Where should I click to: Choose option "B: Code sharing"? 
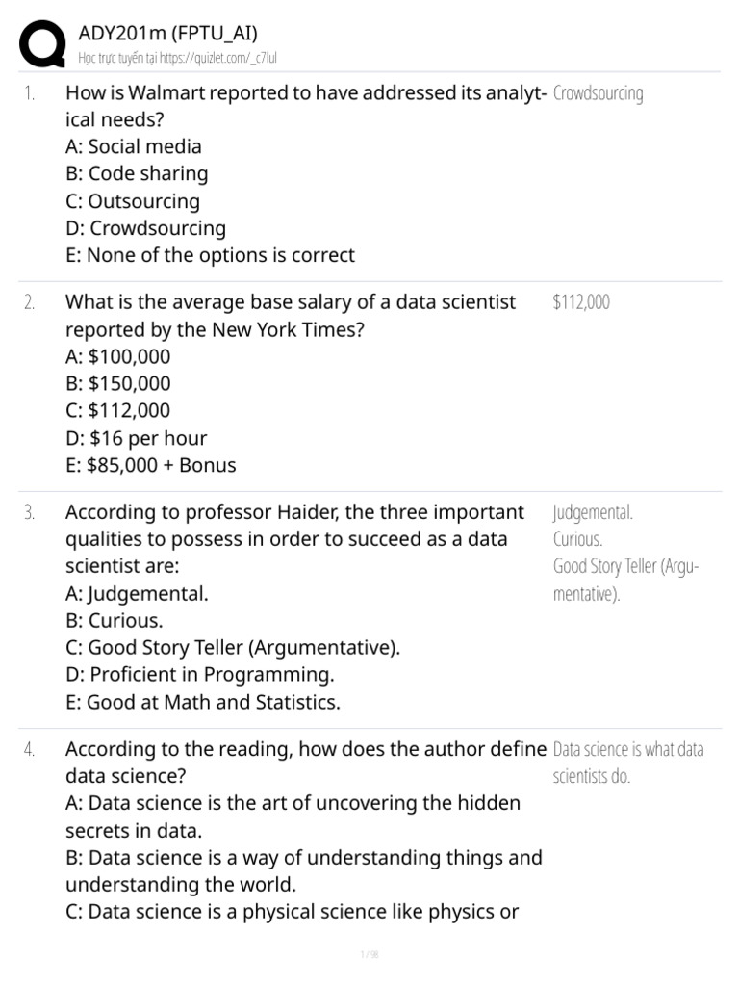137,173
